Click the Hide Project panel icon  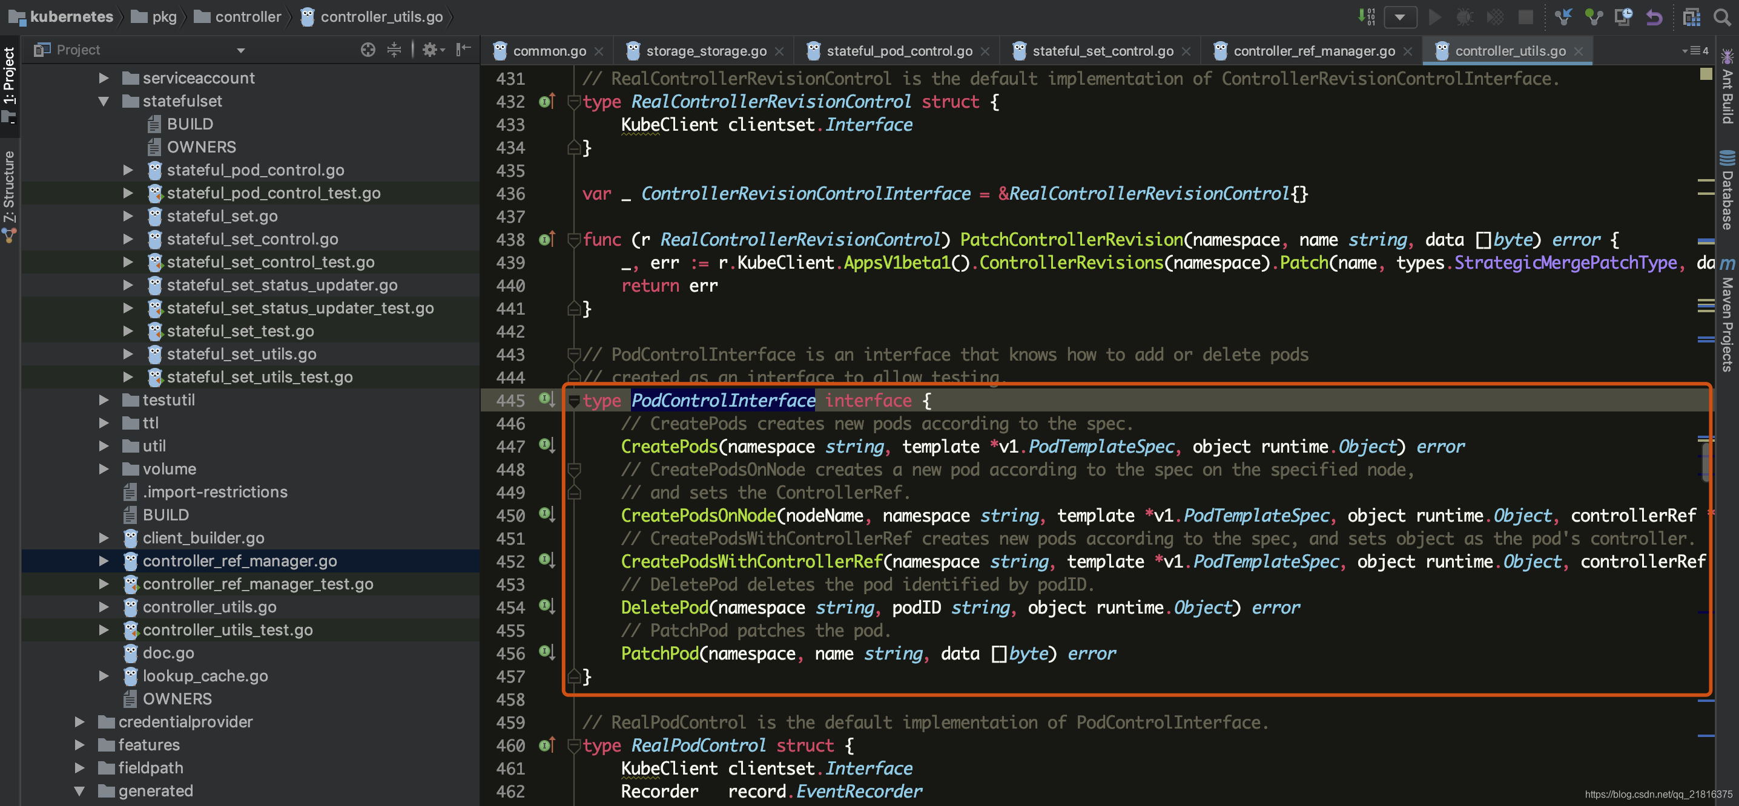point(463,49)
